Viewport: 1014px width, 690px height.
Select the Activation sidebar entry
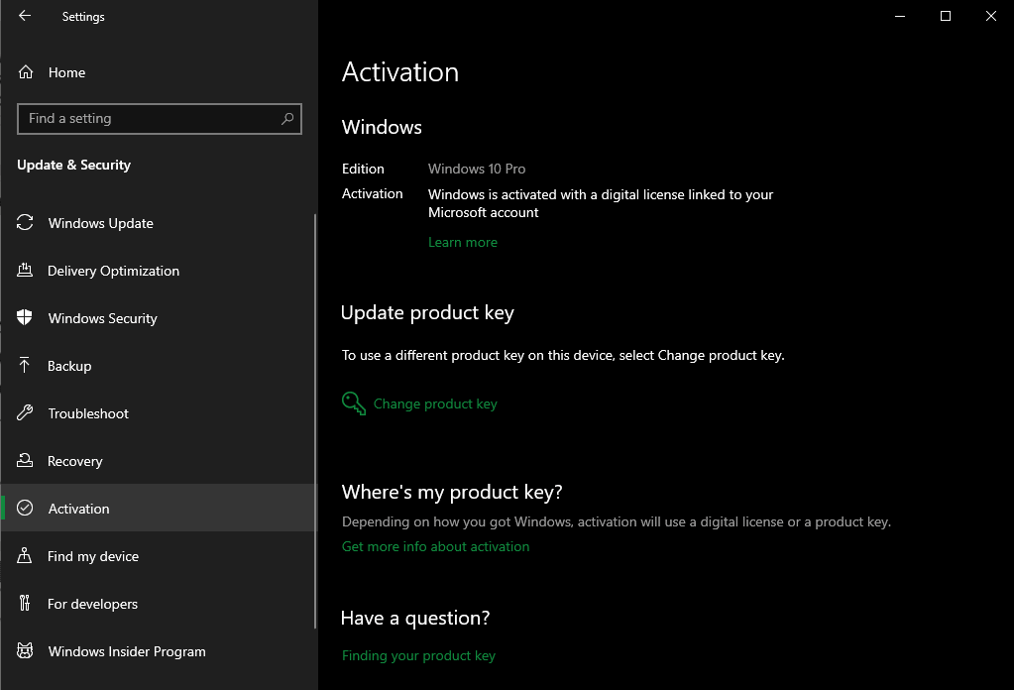(158, 509)
